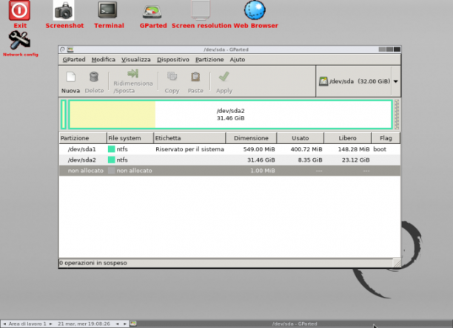Open the Partizione menu

point(209,60)
